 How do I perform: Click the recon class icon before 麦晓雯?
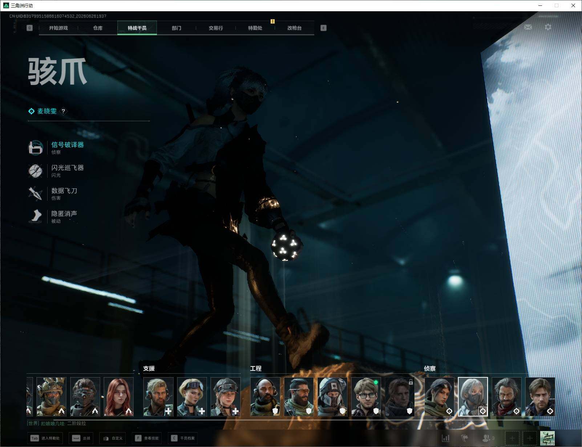point(31,111)
